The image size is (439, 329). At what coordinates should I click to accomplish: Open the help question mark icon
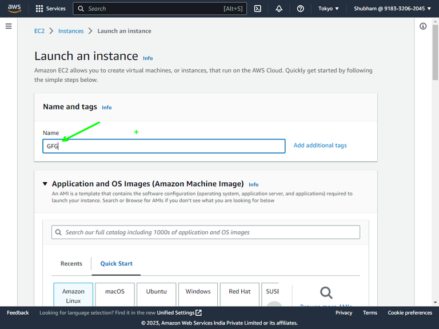[x=301, y=9]
